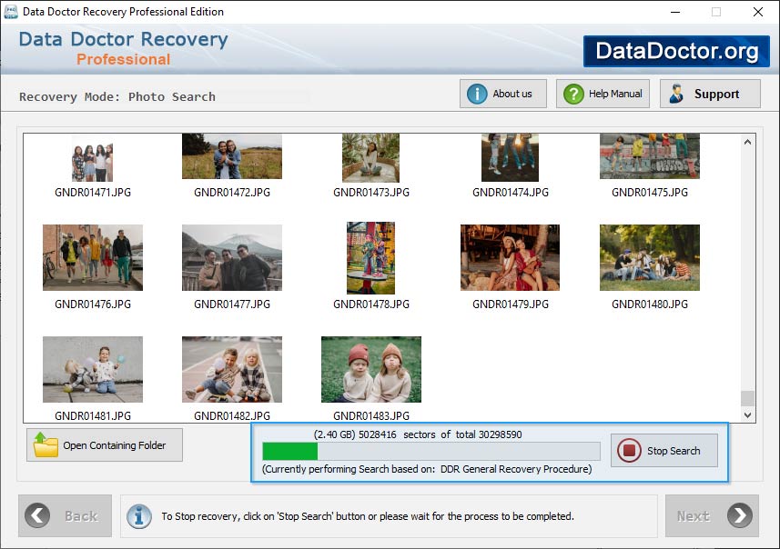Contact Support via the Support label
The width and height of the screenshot is (780, 549).
[716, 94]
